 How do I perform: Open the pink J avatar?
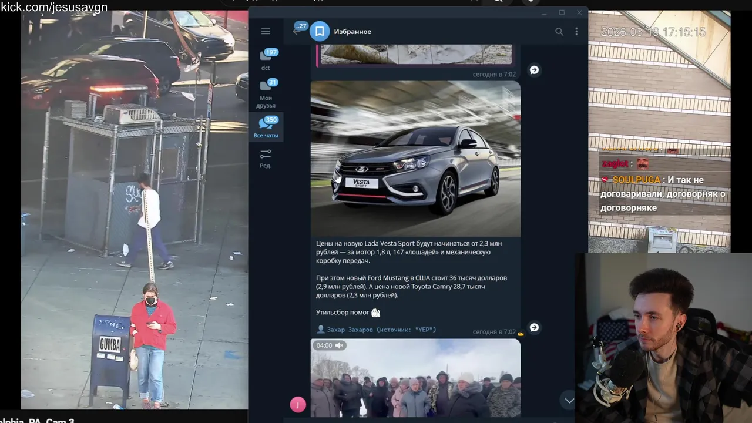(x=298, y=404)
